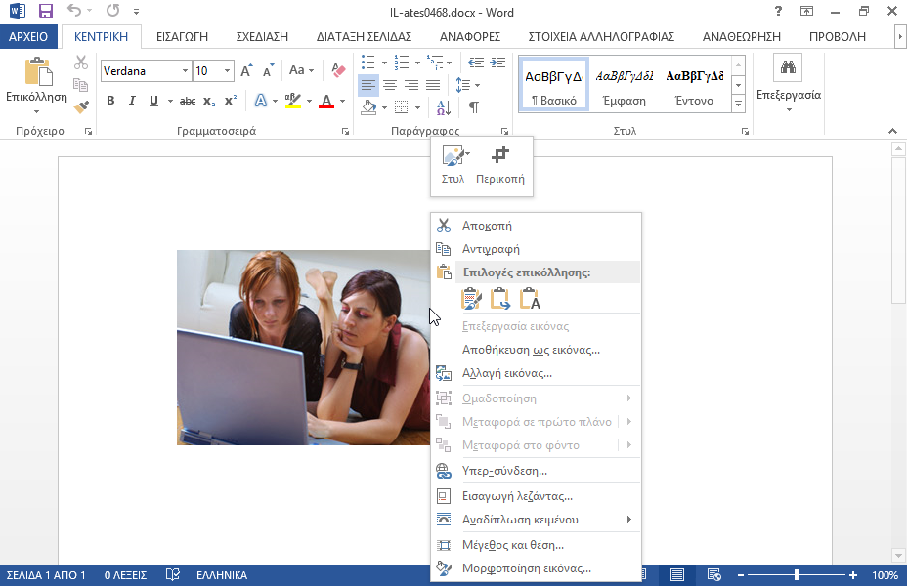The image size is (907, 586).
Task: Apply subscript formatting
Action: [209, 101]
